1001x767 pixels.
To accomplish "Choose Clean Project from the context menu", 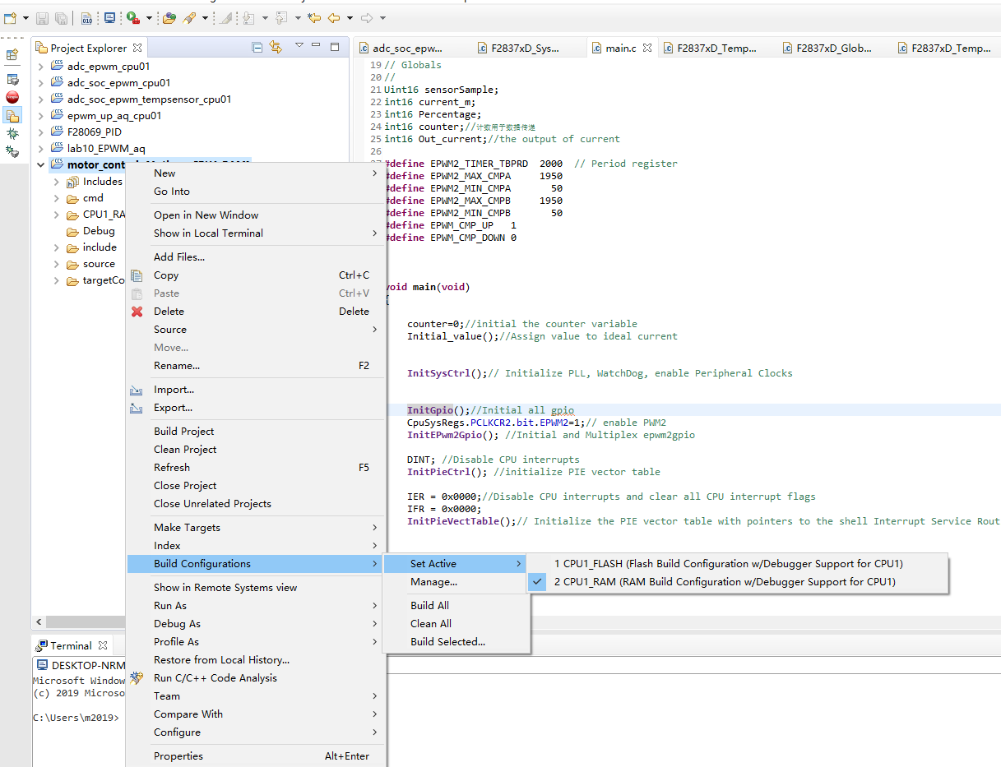I will (185, 450).
